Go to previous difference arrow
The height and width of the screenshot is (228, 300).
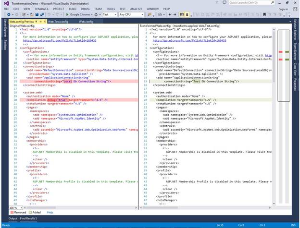coord(170,14)
